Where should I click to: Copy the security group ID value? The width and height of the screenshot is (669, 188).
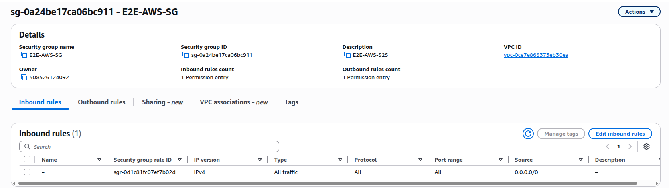pyautogui.click(x=186, y=55)
